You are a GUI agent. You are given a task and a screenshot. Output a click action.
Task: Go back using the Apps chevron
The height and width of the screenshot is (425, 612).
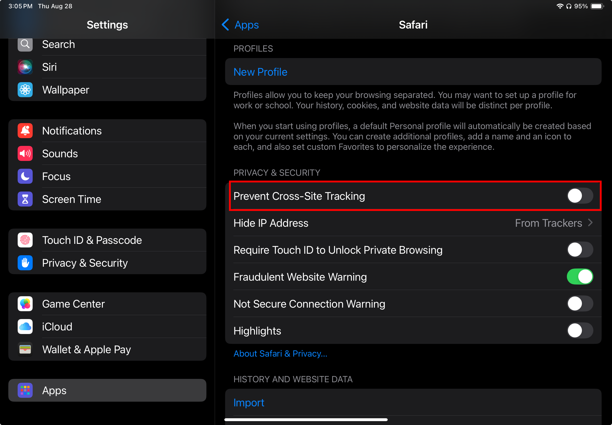(x=225, y=25)
